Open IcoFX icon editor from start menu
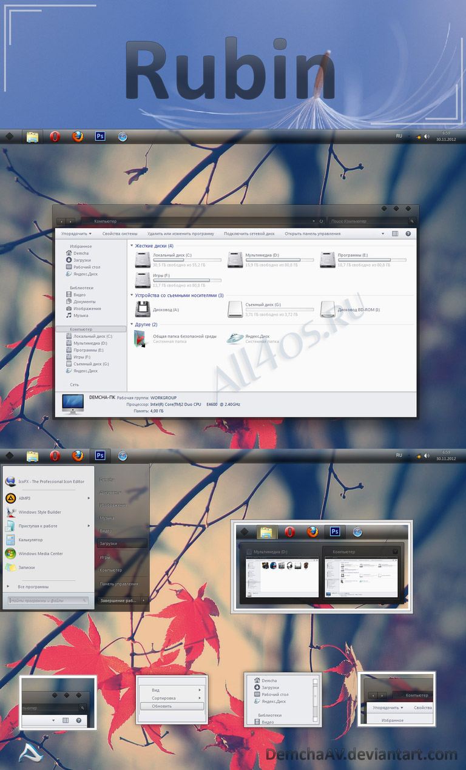 pyautogui.click(x=46, y=481)
